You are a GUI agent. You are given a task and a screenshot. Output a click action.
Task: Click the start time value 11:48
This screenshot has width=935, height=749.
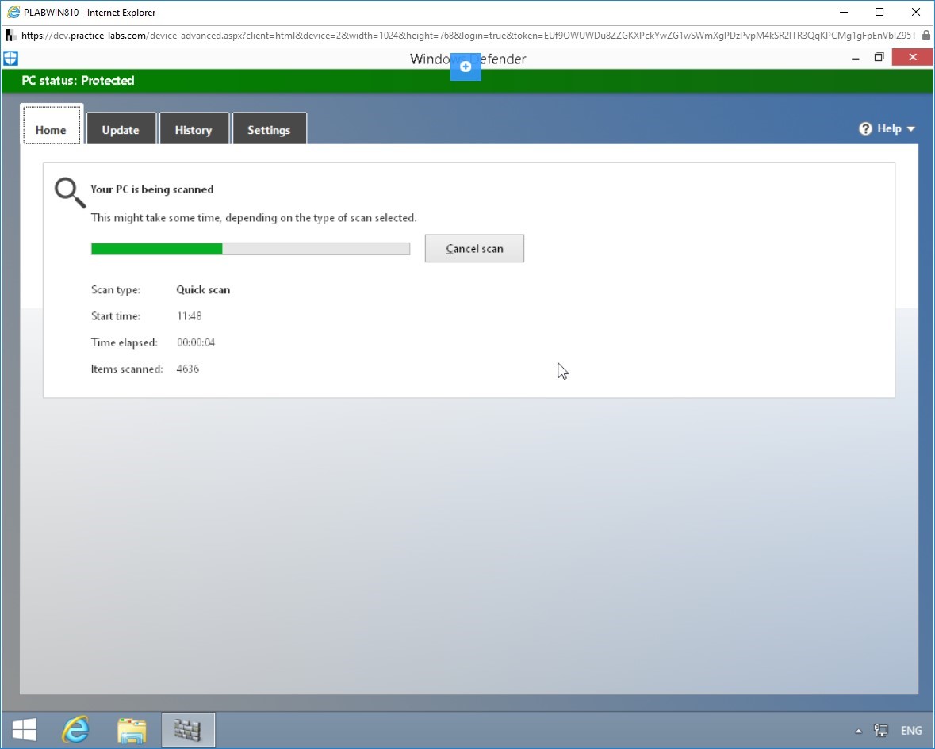coord(189,315)
